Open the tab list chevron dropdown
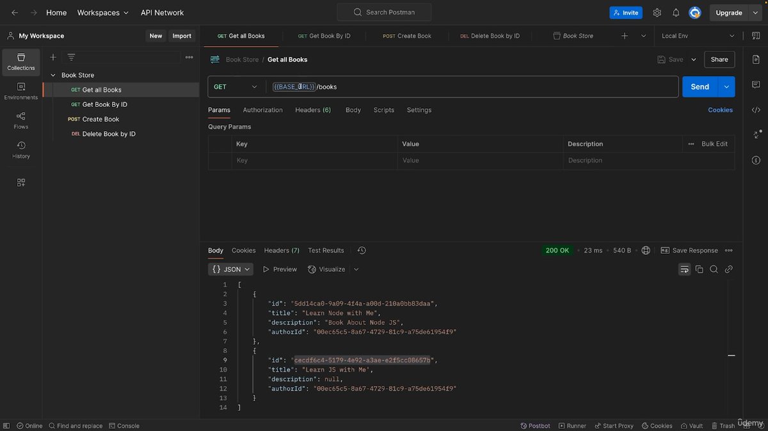The image size is (768, 431). (643, 36)
